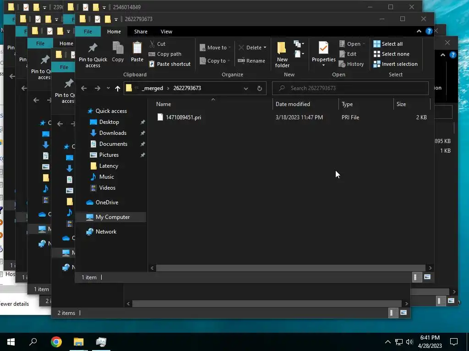This screenshot has width=469, height=351.
Task: Click Select all
Action: [388, 44]
